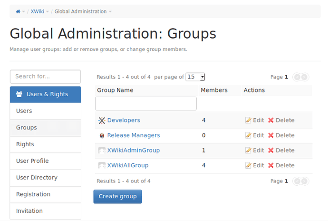Open dropdown arrow next to home icon
Image resolution: width=328 pixels, height=221 pixels.
(23, 11)
